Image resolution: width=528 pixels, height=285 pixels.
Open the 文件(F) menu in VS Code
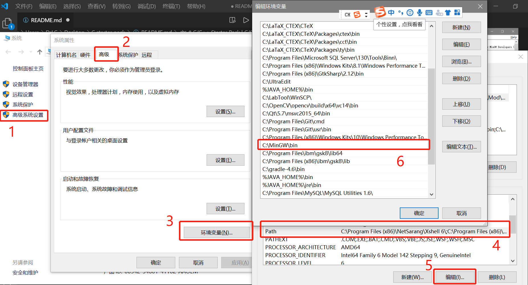point(24,6)
